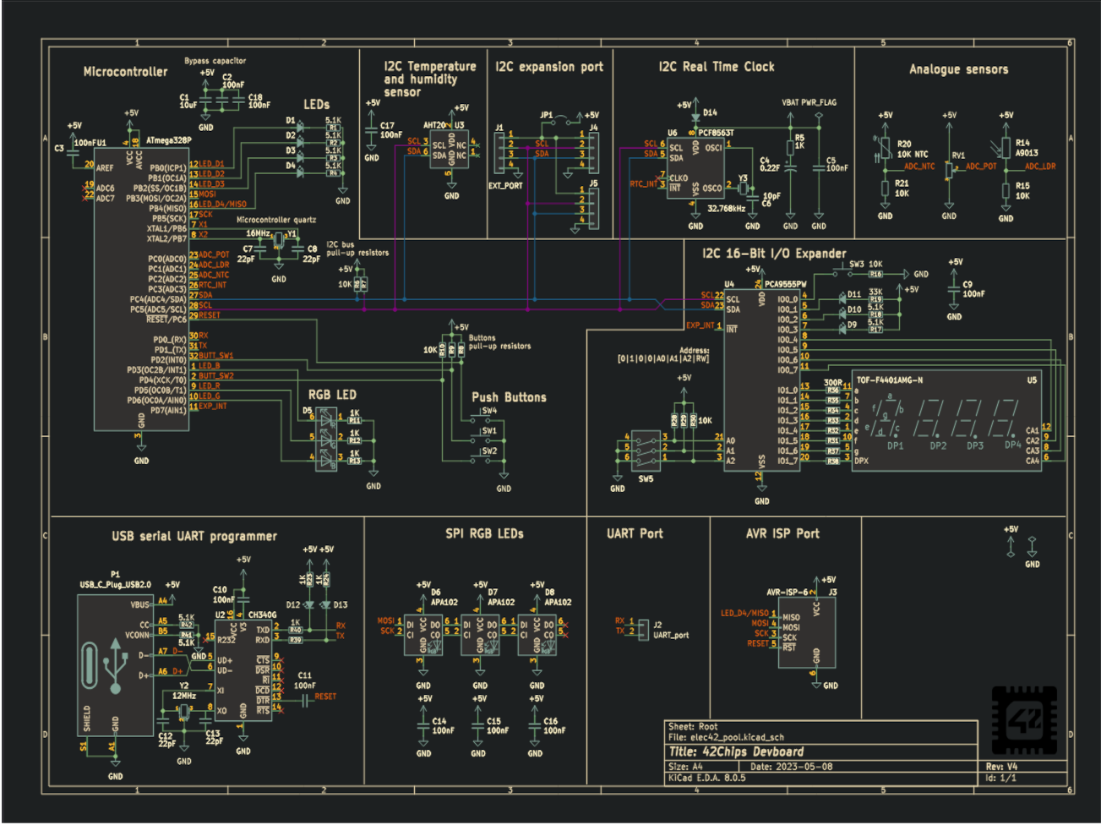
Task: Select the 'I2C expansion port' heading
Action: 549,67
